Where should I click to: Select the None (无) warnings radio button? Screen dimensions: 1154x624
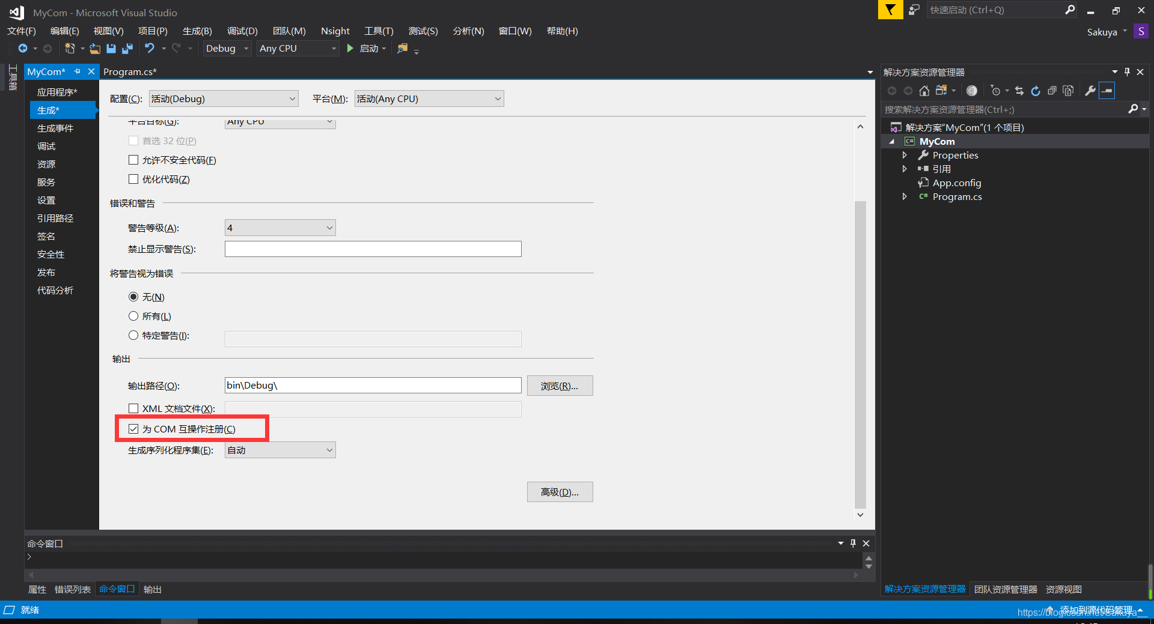pyautogui.click(x=133, y=297)
